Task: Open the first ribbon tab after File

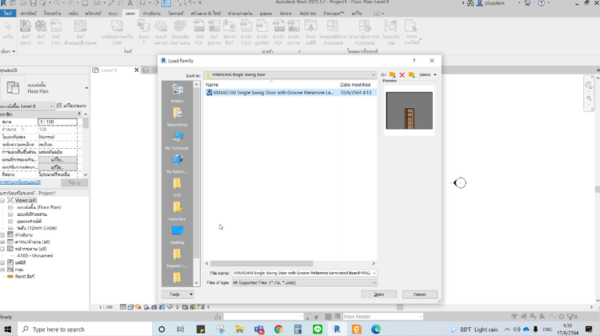Action: point(29,14)
